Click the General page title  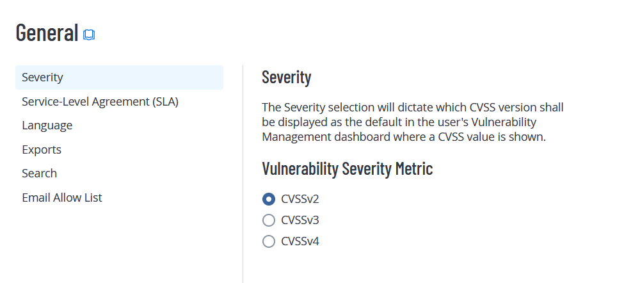click(x=47, y=32)
